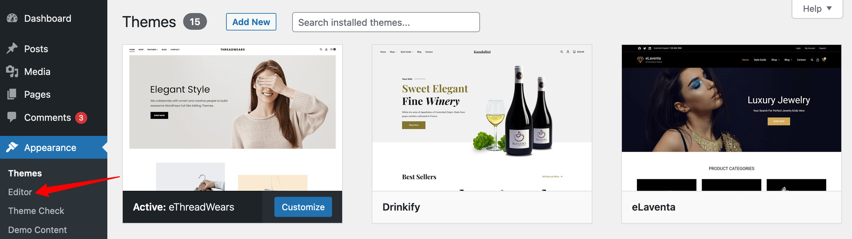Click the Posts pushpin icon
Screen dimensions: 852x239
pos(12,48)
